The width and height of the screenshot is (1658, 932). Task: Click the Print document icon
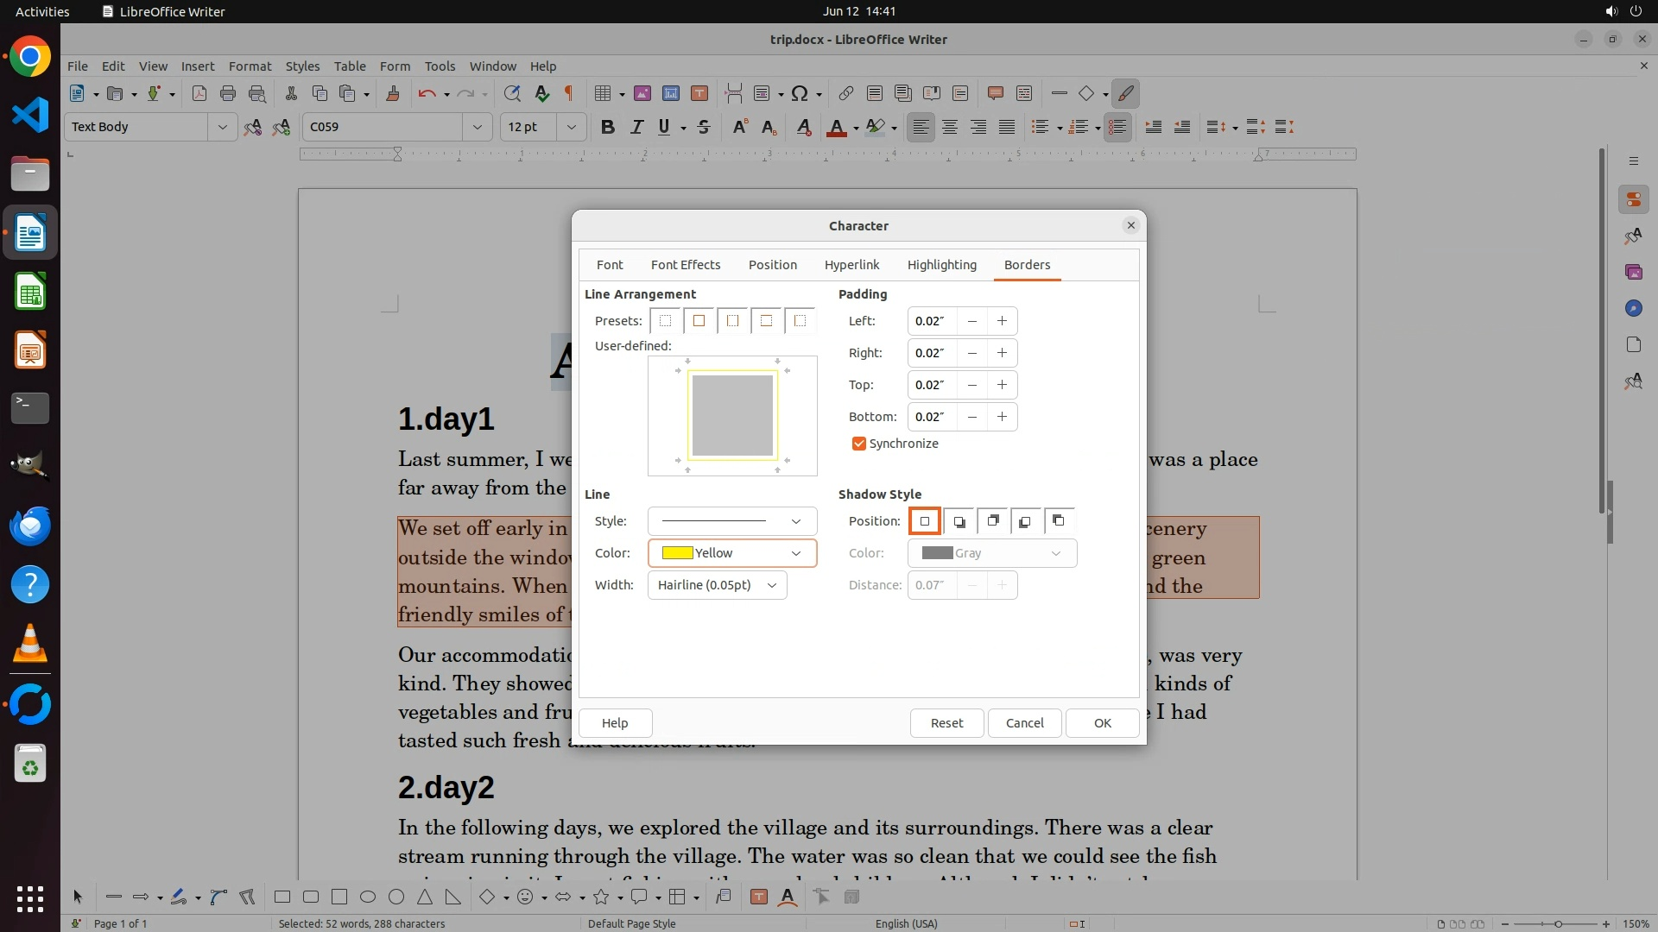pyautogui.click(x=228, y=93)
